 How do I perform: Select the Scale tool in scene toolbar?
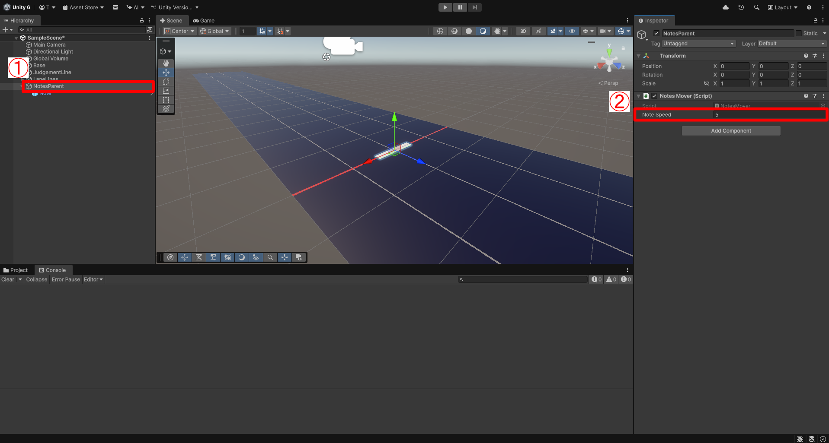(x=166, y=91)
